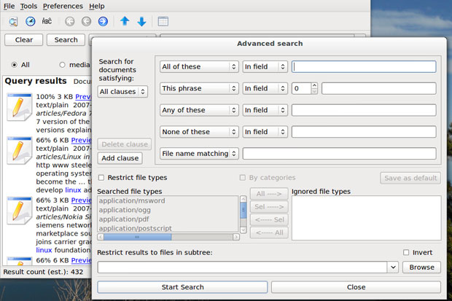
Task: Open the All clauses dropdown
Action: click(x=122, y=92)
